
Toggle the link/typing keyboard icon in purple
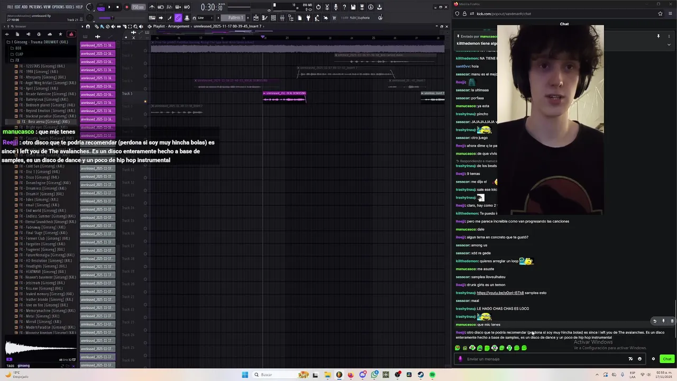pyautogui.click(x=178, y=18)
